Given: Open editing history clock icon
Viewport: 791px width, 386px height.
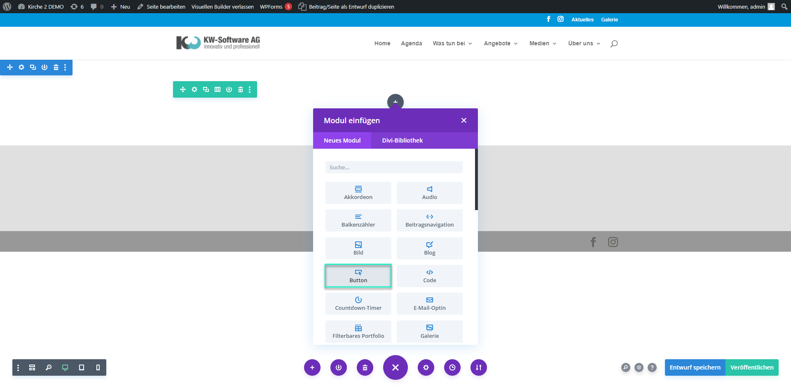Looking at the screenshot, I should (x=452, y=367).
